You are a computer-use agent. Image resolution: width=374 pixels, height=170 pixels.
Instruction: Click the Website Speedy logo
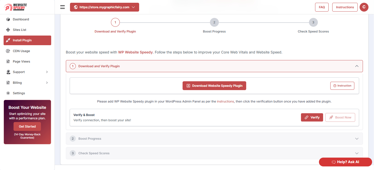[x=15, y=7]
